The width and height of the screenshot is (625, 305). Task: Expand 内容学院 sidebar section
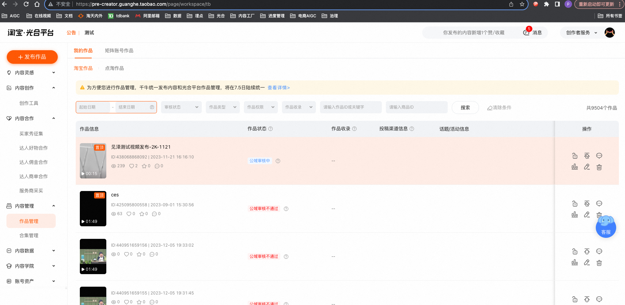31,266
